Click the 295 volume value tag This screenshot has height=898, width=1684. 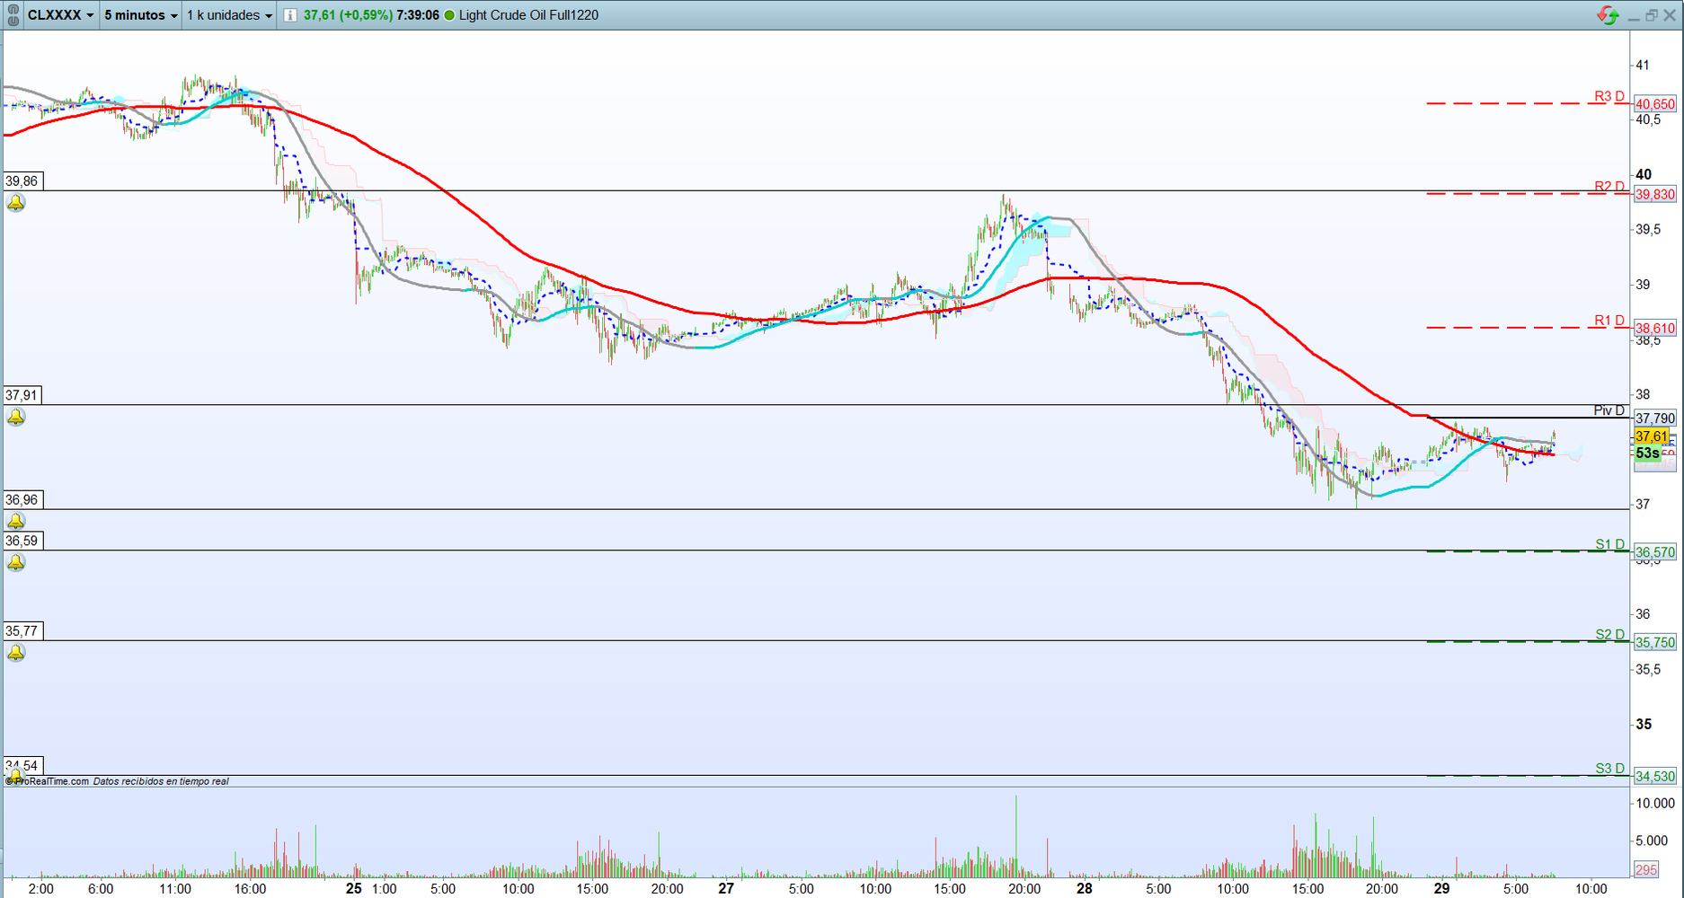tap(1646, 869)
